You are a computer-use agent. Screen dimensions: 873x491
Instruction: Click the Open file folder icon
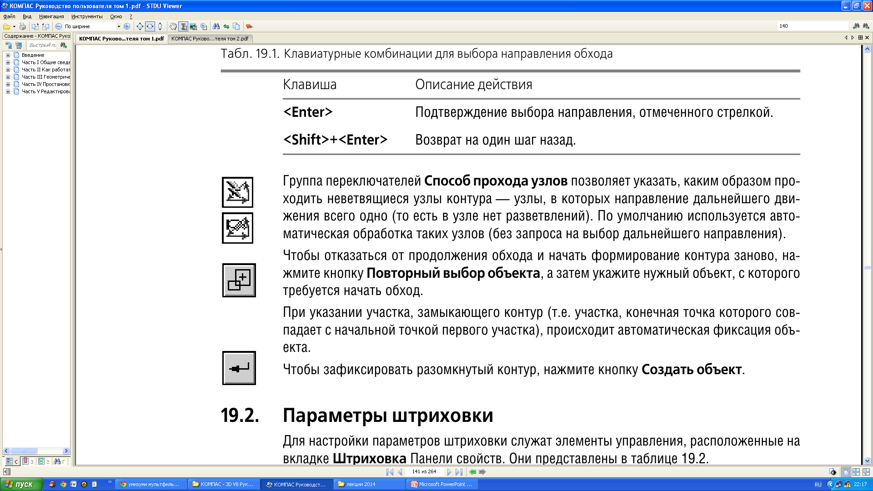(x=6, y=26)
